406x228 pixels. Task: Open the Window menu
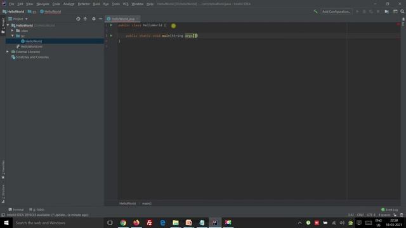[x=138, y=4]
